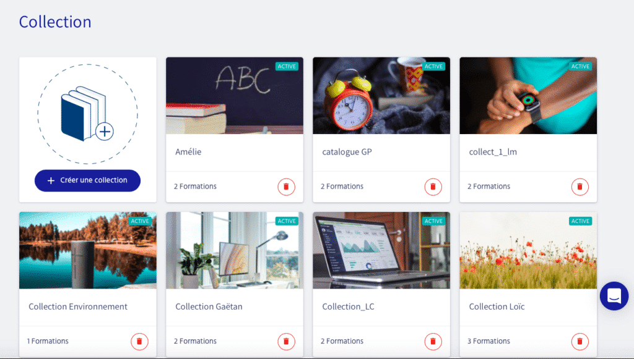Click the Créer une collection button
Screen dimensions: 634x359
pyautogui.click(x=87, y=180)
